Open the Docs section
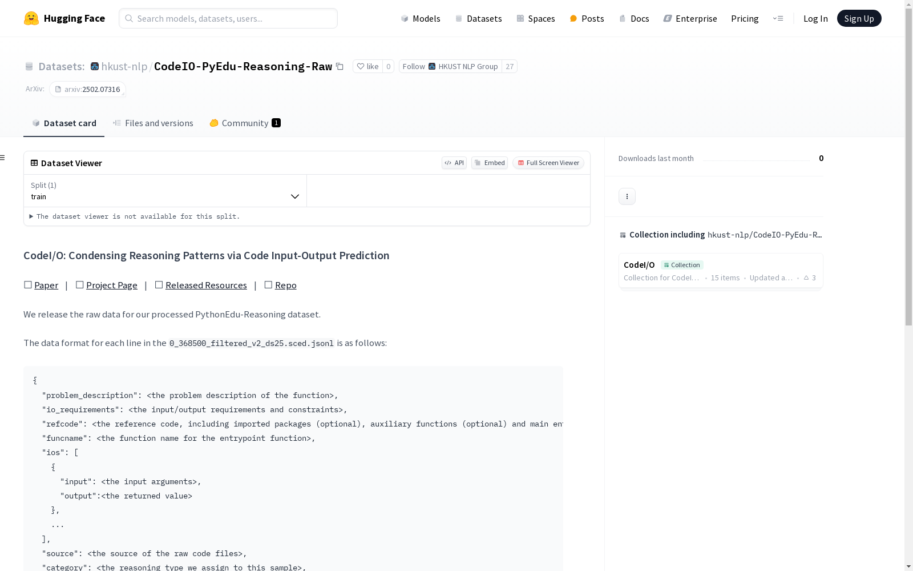 [x=634, y=18]
